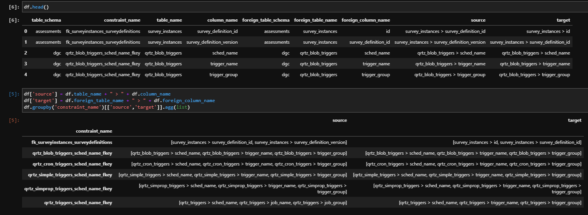The height and width of the screenshot is (215, 588).
Task: Click the foreign_column_name column header
Action: (365, 20)
